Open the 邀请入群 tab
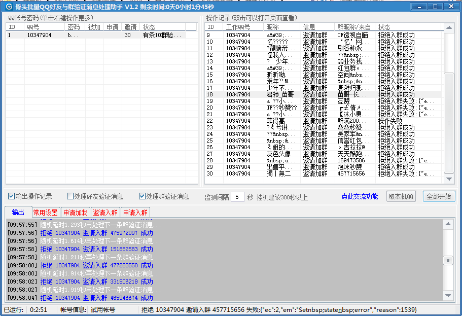Screen dimensions: 462x316 pos(105,213)
